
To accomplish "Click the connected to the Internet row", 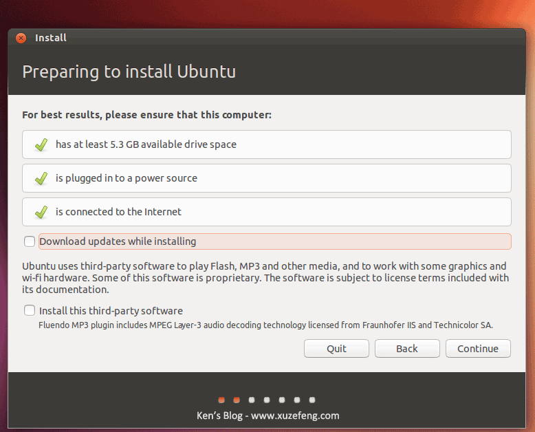I will [x=267, y=212].
